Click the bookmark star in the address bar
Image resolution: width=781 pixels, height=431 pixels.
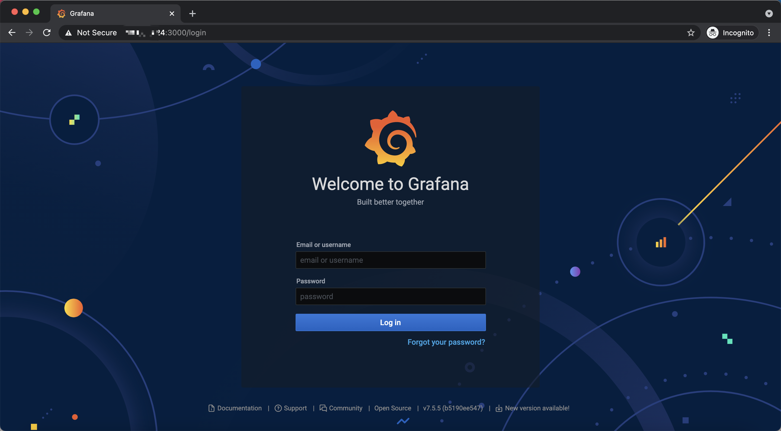691,33
